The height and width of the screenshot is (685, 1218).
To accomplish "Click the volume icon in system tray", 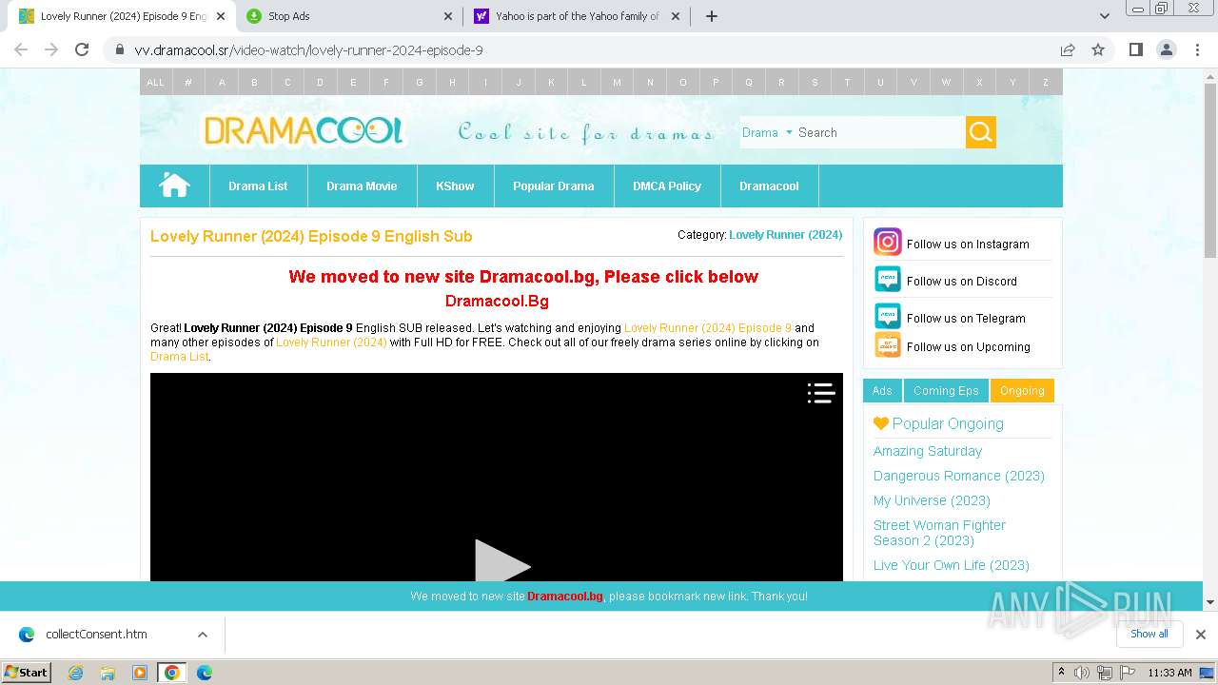I will pos(1082,673).
